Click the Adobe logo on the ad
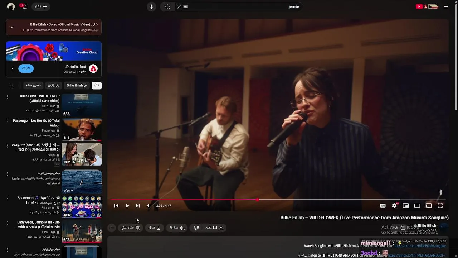The height and width of the screenshot is (258, 458). 93,68
